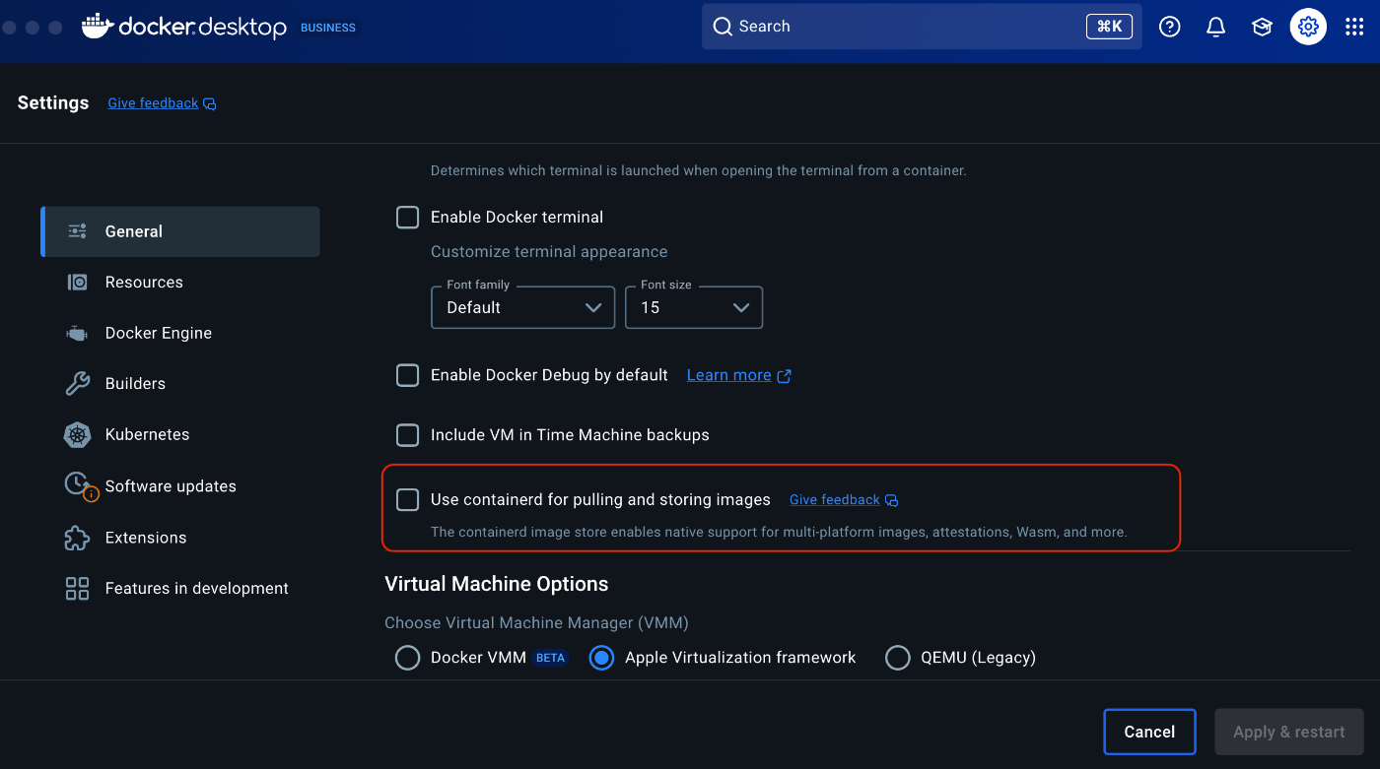Click the BETA badge next to Docker VMM
The height and width of the screenshot is (769, 1380).
(550, 658)
